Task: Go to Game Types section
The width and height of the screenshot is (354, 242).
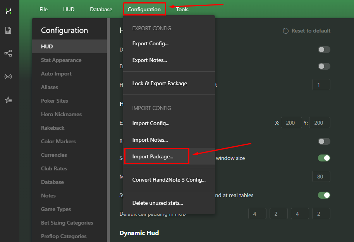Action: (x=69, y=209)
